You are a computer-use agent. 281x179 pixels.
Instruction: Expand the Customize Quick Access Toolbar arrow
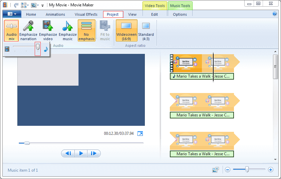43,5
